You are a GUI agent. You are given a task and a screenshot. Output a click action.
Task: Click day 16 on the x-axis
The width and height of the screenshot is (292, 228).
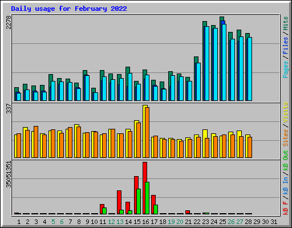tap(145, 222)
